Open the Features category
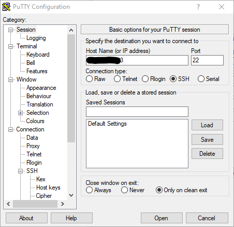The width and height of the screenshot is (234, 227). [37, 71]
